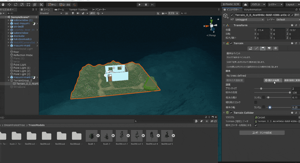Viewport: 300px width, 163px height.
Task: Toggle scene lighting bulb icon
Action: [x=73, y=13]
